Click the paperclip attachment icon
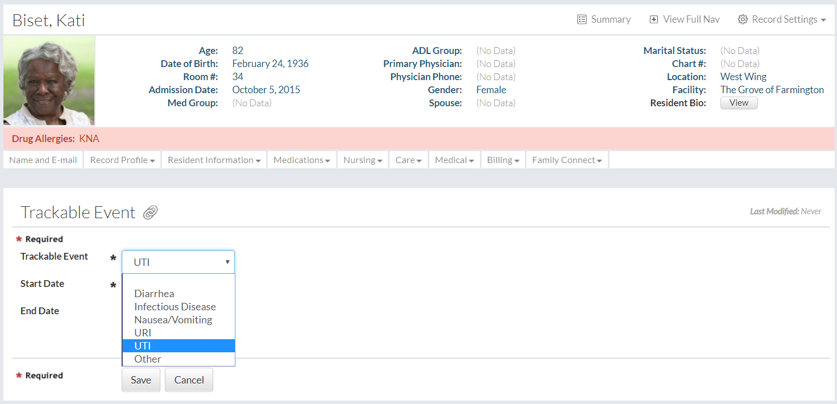Viewport: 837px width, 404px height. click(x=150, y=213)
